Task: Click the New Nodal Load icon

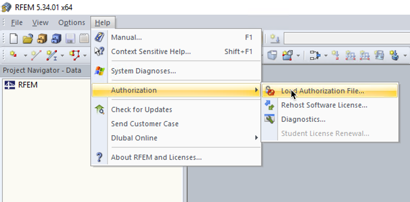Action: 335,55
